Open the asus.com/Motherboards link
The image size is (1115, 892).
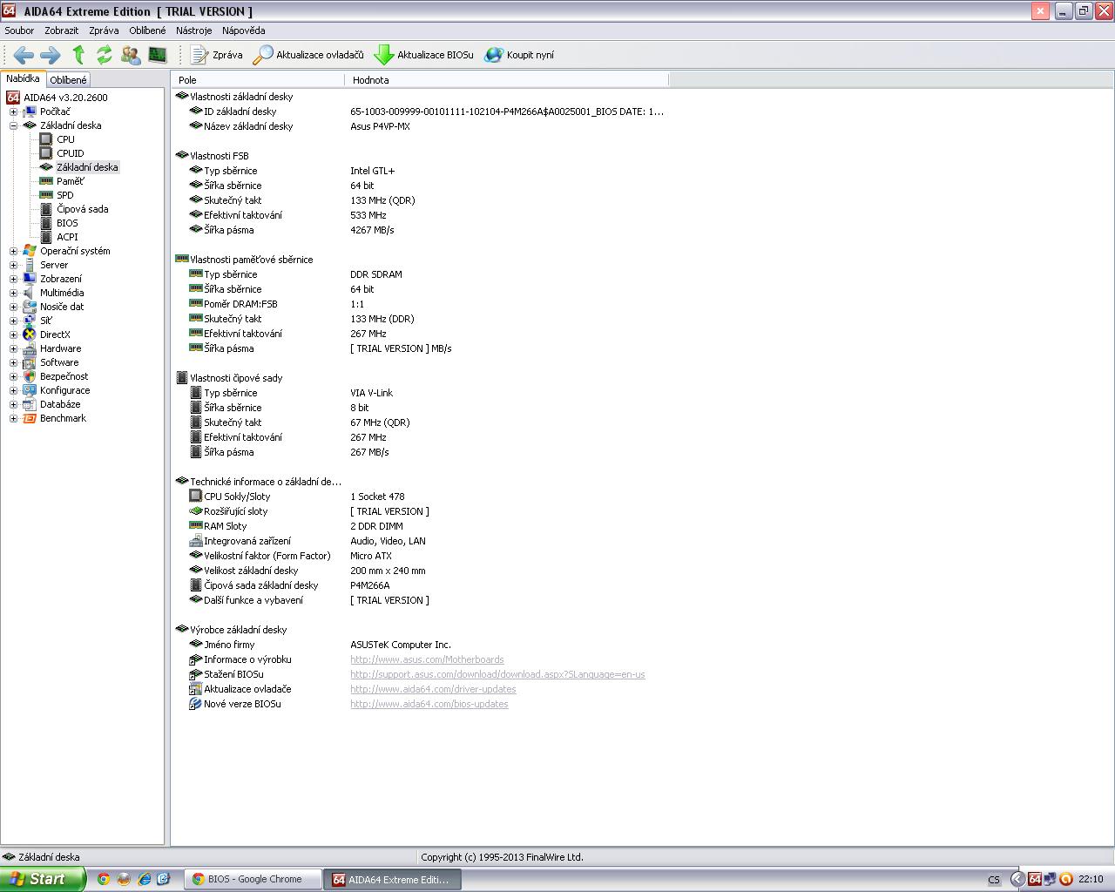pos(427,659)
